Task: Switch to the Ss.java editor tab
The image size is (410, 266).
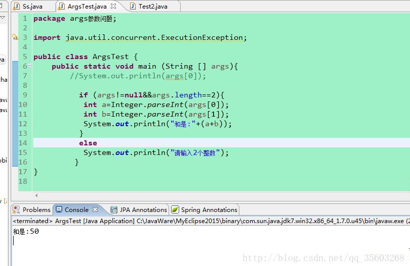Action: (32, 6)
